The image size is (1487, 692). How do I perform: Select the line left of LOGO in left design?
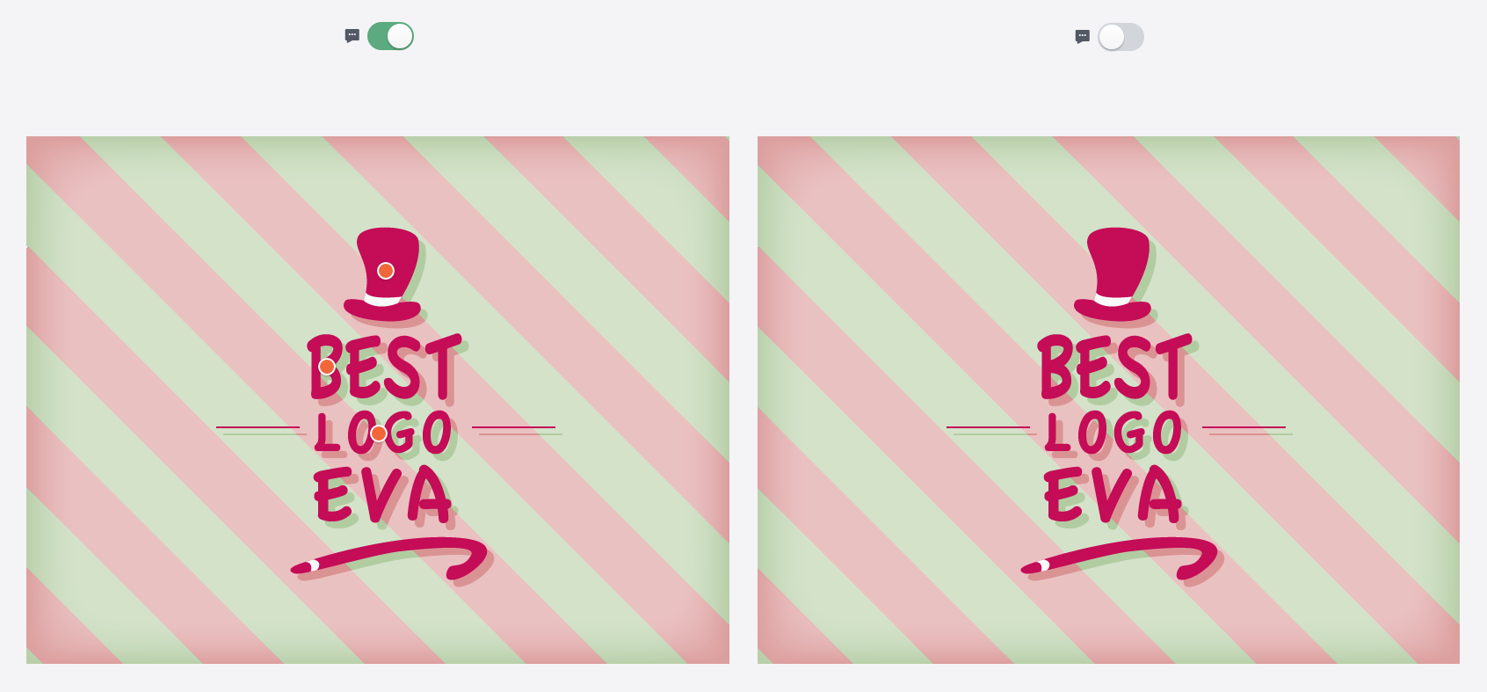point(258,427)
